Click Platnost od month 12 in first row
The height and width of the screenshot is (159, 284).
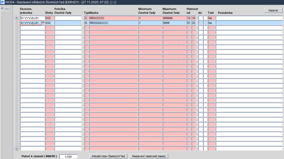click(189, 18)
